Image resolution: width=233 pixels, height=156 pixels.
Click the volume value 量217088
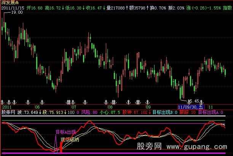click(x=115, y=8)
